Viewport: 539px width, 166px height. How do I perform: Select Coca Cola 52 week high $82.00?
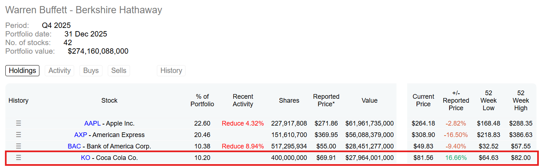pyautogui.click(x=521, y=158)
